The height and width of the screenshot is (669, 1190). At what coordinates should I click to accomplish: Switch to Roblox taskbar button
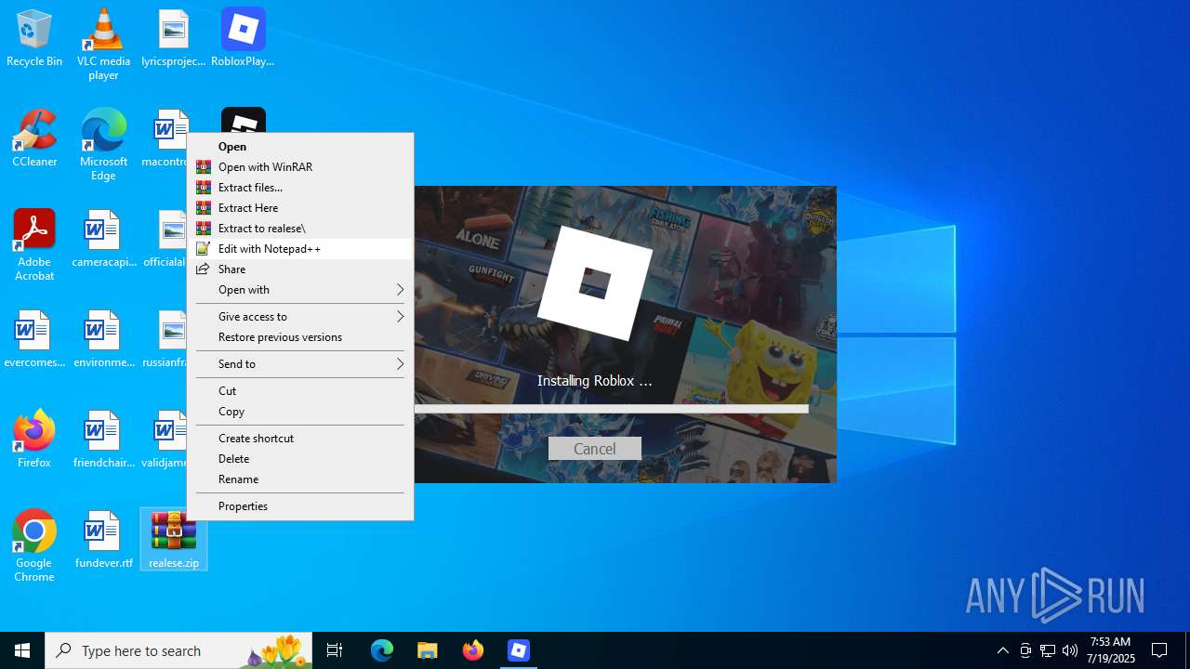(519, 650)
